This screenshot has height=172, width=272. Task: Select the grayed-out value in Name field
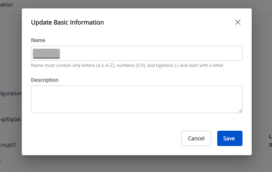point(46,53)
